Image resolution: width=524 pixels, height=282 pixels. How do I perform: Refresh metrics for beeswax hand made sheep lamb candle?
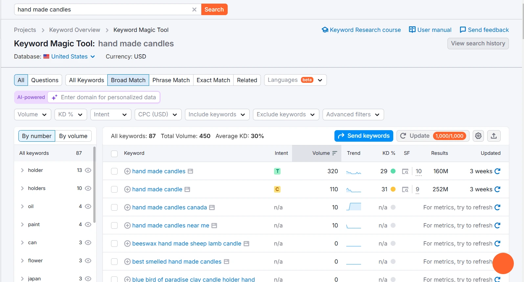coord(497,244)
